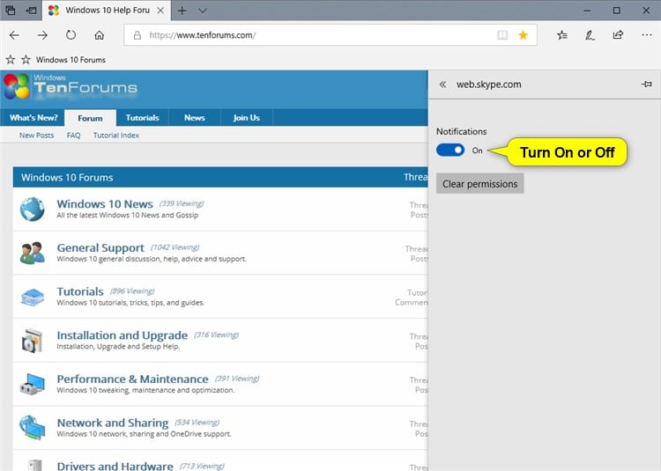Close the Windows 10 Help Forums tab

(x=160, y=11)
